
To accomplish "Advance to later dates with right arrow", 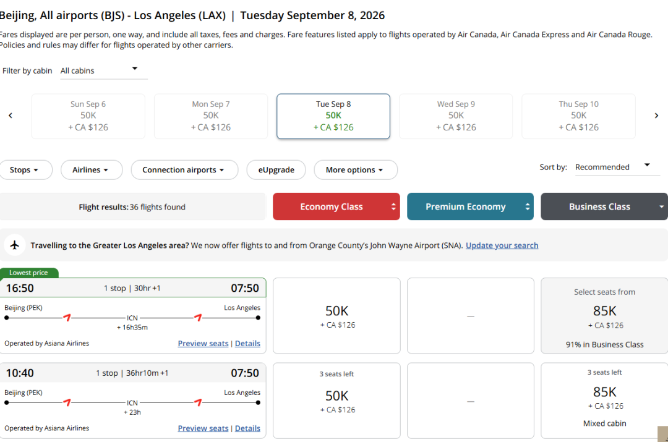I will tap(656, 116).
